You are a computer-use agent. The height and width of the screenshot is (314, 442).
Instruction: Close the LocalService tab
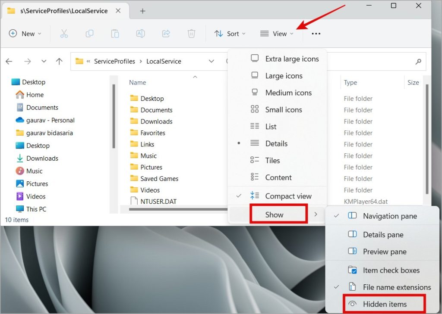[118, 11]
